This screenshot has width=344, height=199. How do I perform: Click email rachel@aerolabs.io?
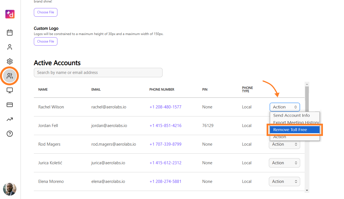109,107
